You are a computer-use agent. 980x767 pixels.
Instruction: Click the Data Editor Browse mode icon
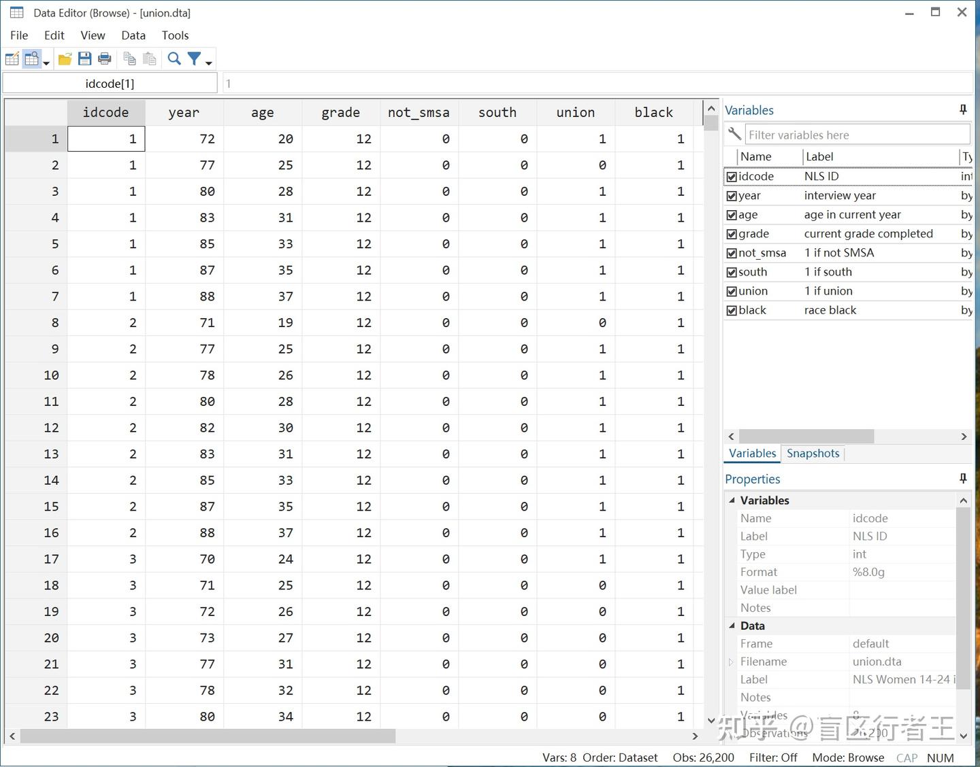pos(32,59)
